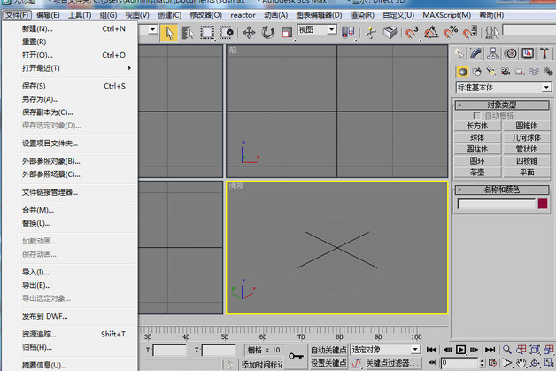Toggle the Spinner Snap magnet
Screen dimensions: 556x371
(470, 33)
